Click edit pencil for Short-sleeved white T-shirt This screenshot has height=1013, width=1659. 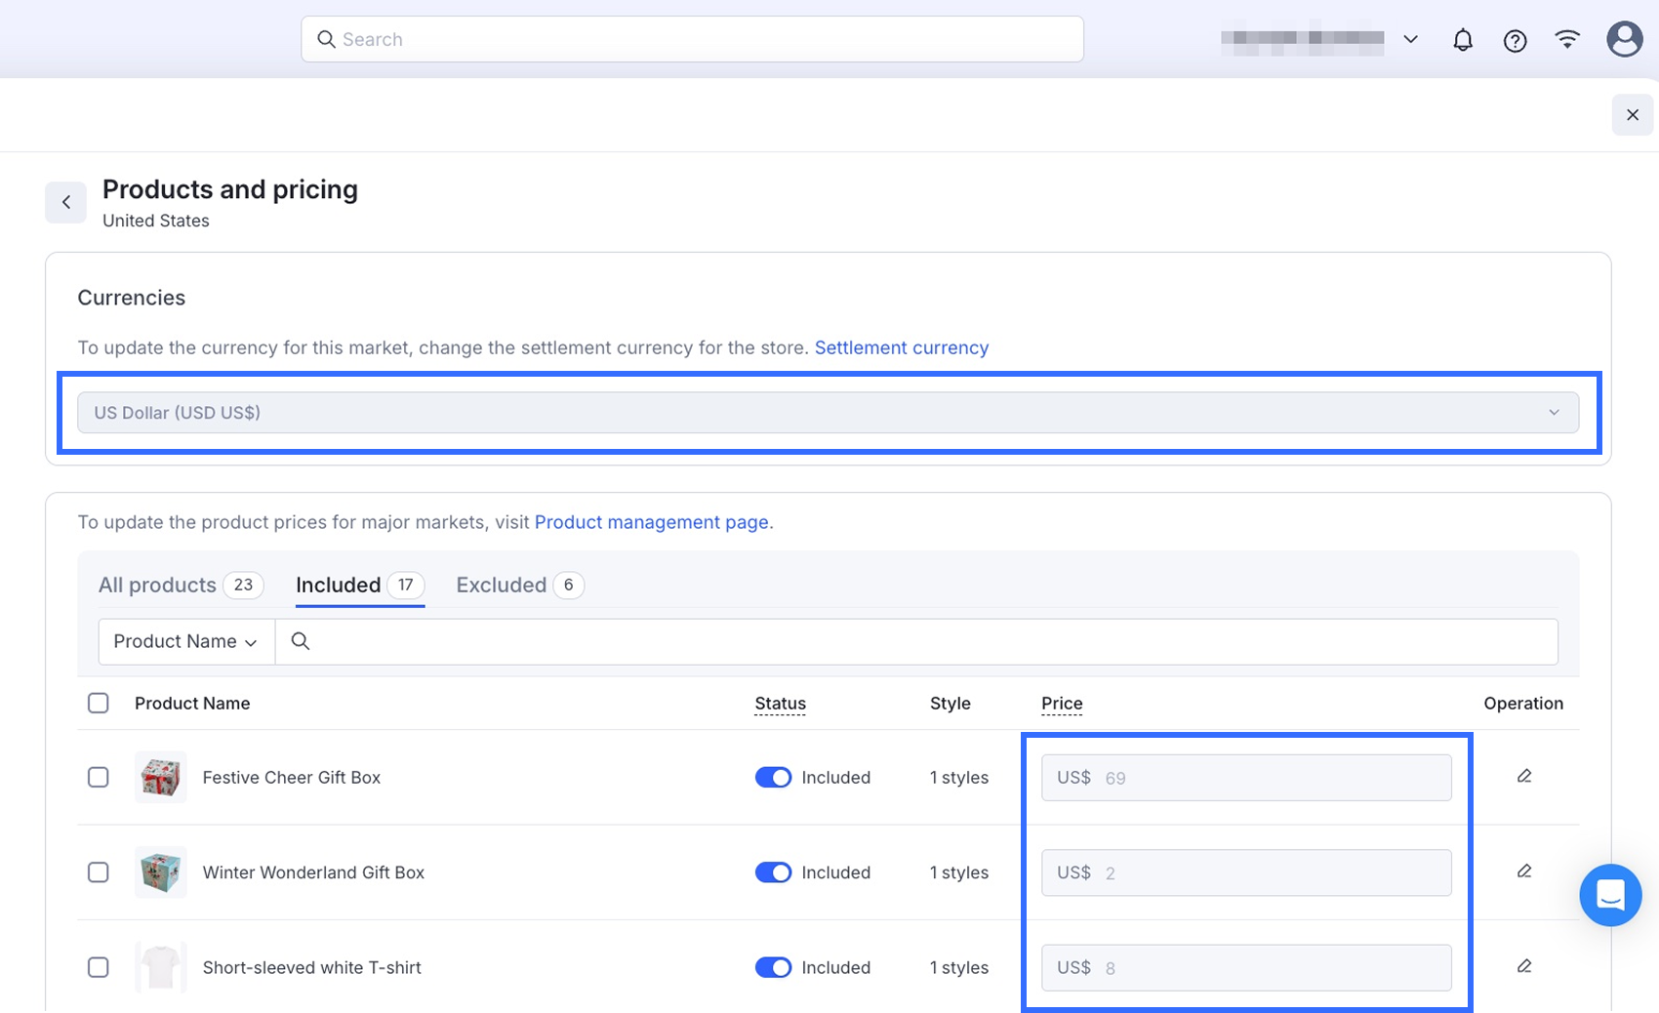1523,966
